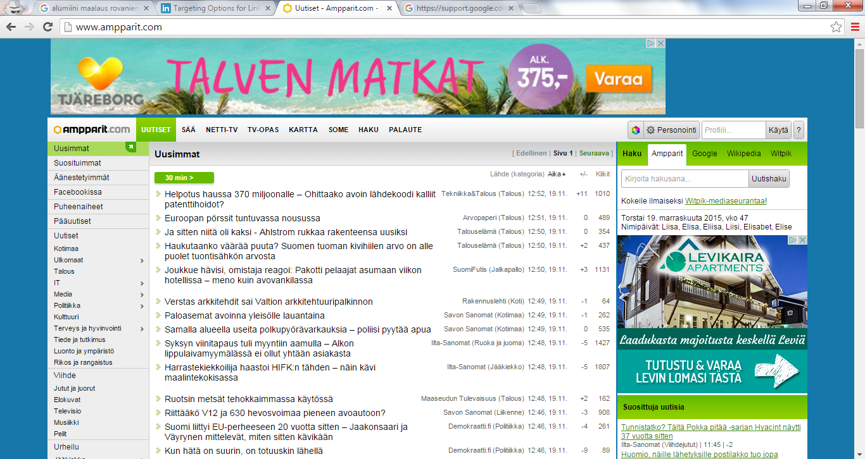The width and height of the screenshot is (865, 459).
Task: Expand the IT category arrow in sidebar
Action: 142,283
